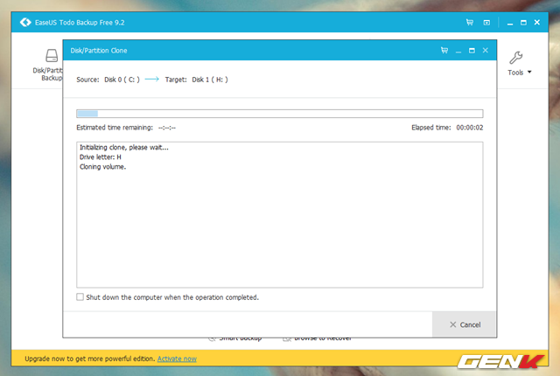The height and width of the screenshot is (376, 560).
Task: Click the 'Cloning volume.' log line
Action: point(103,167)
